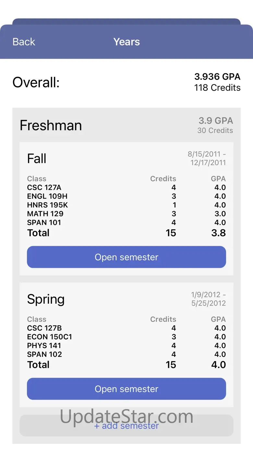Open the Fall semester
This screenshot has width=253, height=450.
point(126,257)
